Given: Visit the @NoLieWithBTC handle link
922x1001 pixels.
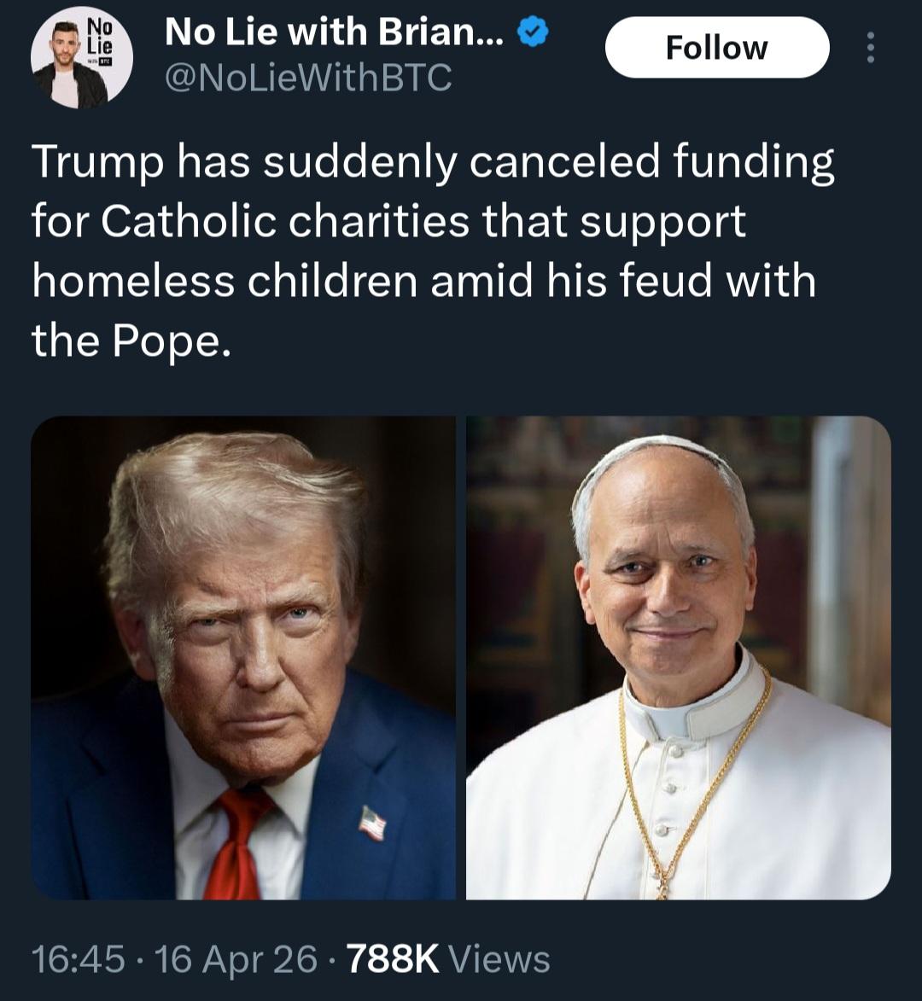Looking at the screenshot, I should point(307,79).
